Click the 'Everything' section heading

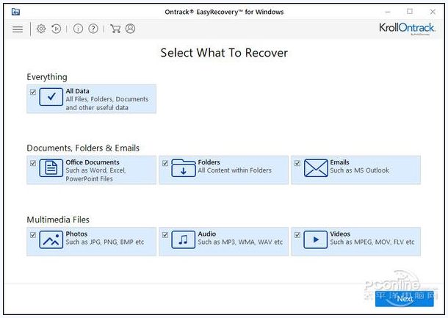(47, 77)
